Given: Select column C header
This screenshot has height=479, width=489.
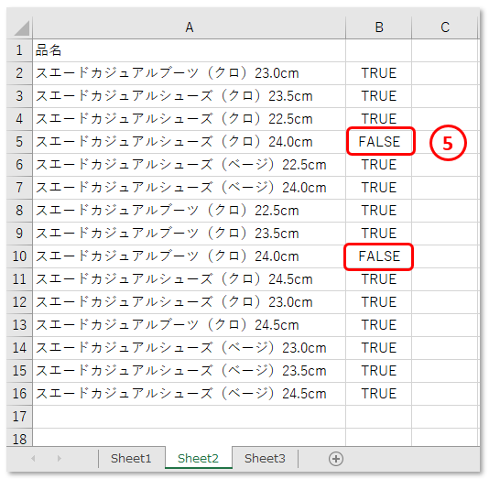Looking at the screenshot, I should point(445,27).
